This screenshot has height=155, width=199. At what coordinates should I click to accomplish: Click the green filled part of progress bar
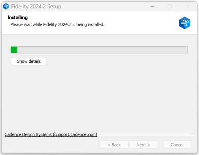[x=14, y=50]
